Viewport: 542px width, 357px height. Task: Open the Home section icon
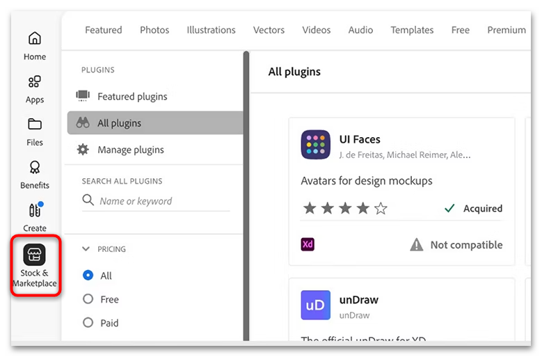pyautogui.click(x=35, y=38)
